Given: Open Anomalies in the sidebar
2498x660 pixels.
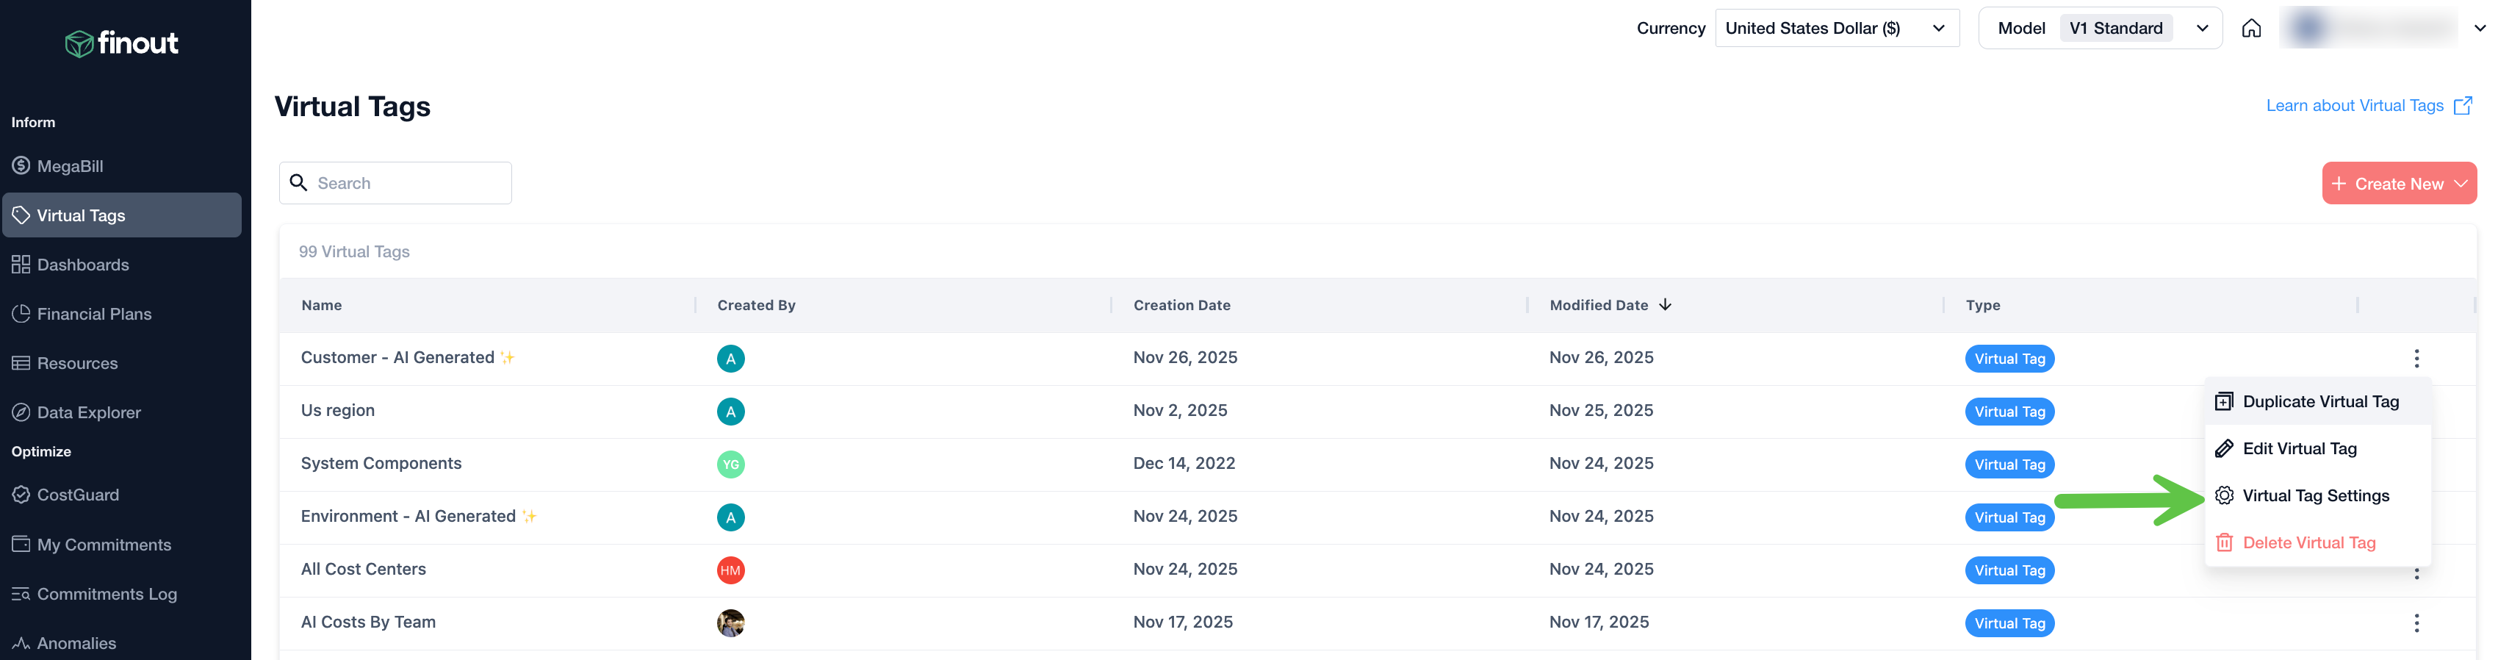Looking at the screenshot, I should tap(76, 642).
